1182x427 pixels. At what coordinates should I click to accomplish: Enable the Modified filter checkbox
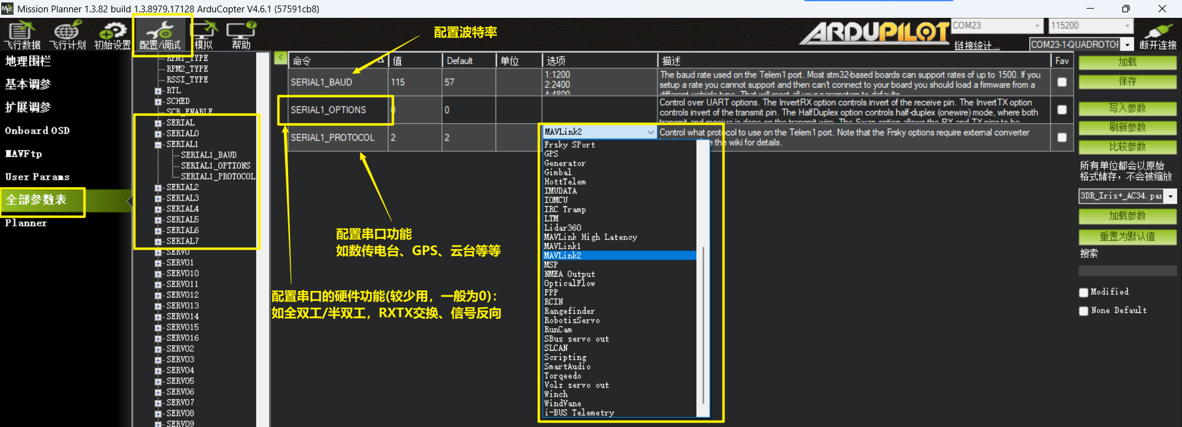1083,292
